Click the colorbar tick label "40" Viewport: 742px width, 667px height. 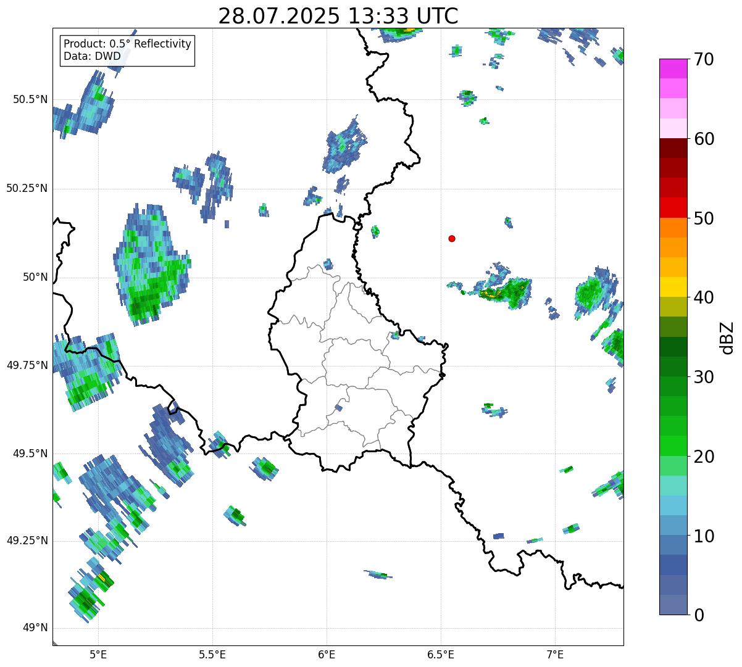704,297
